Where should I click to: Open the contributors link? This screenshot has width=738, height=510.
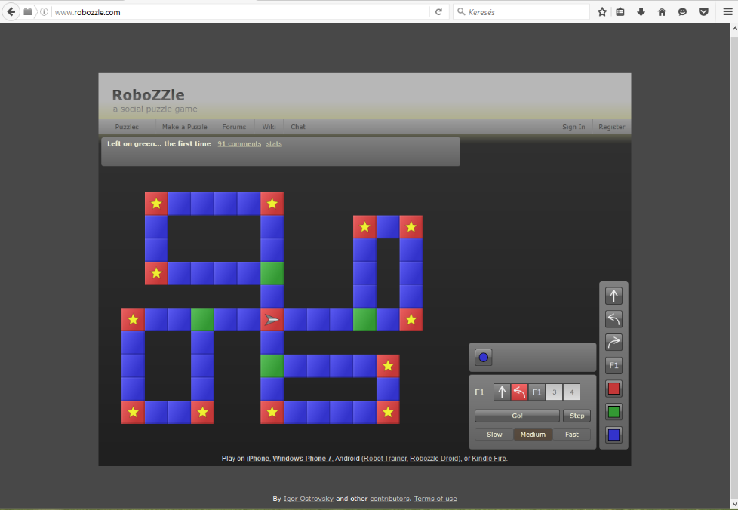tap(389, 499)
